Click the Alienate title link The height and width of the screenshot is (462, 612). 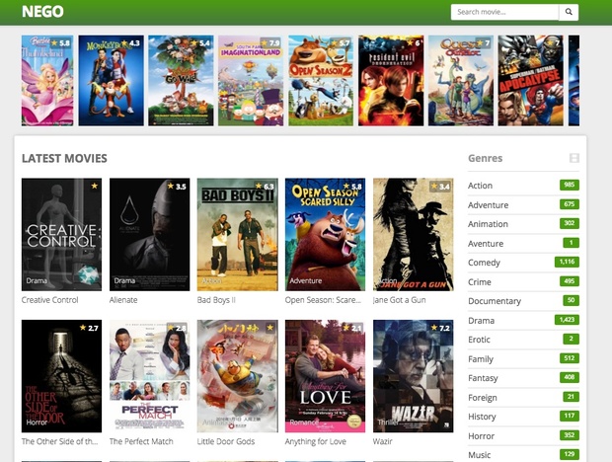[x=123, y=300]
